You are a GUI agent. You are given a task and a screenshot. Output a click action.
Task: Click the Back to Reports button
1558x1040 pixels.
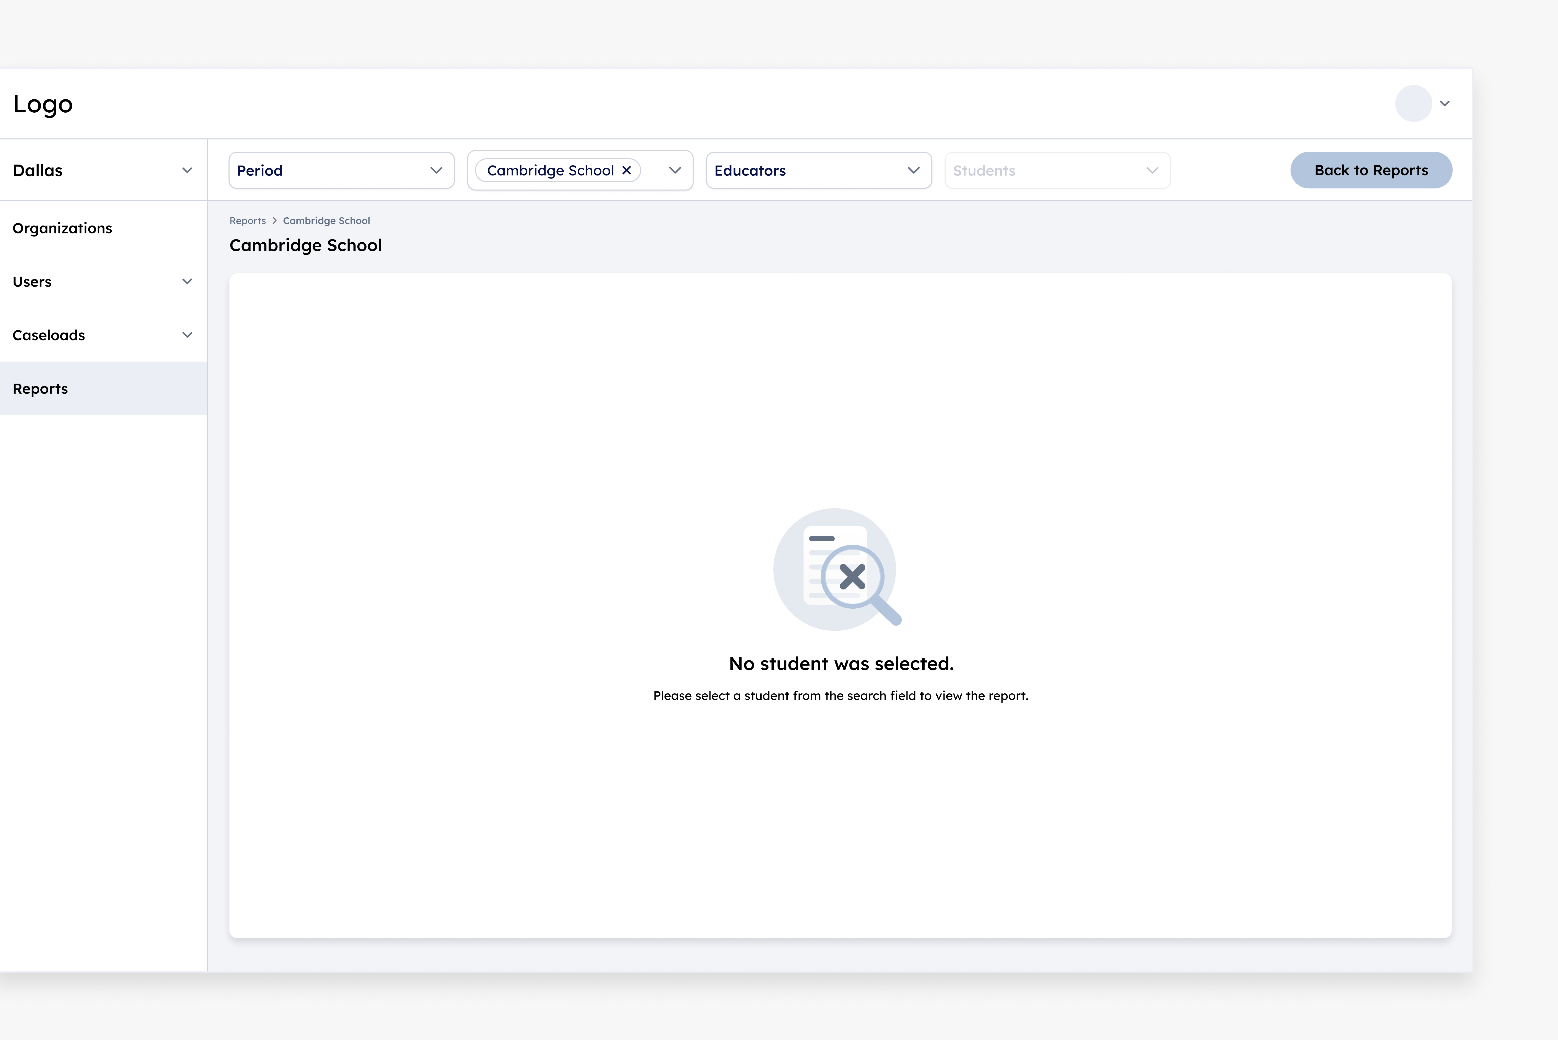point(1371,170)
